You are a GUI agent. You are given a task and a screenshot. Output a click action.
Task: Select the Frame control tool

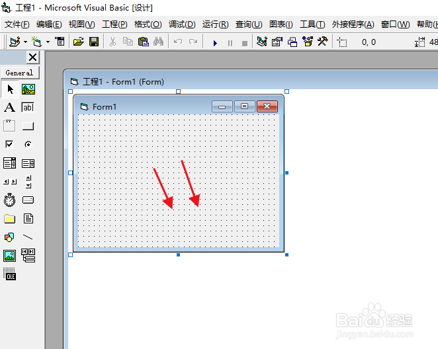[x=9, y=126]
